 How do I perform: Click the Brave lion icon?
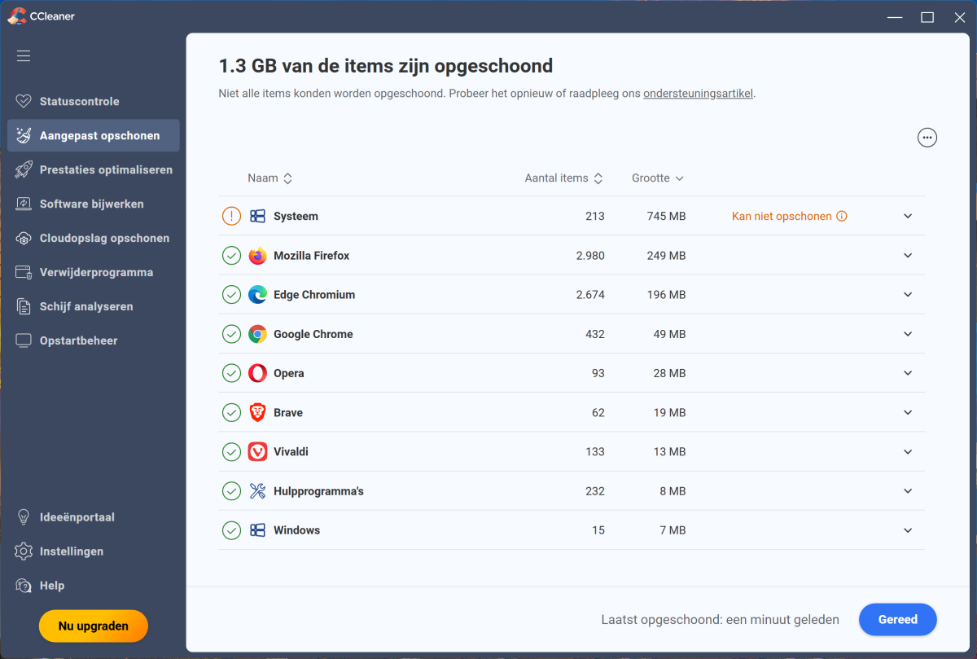point(257,412)
